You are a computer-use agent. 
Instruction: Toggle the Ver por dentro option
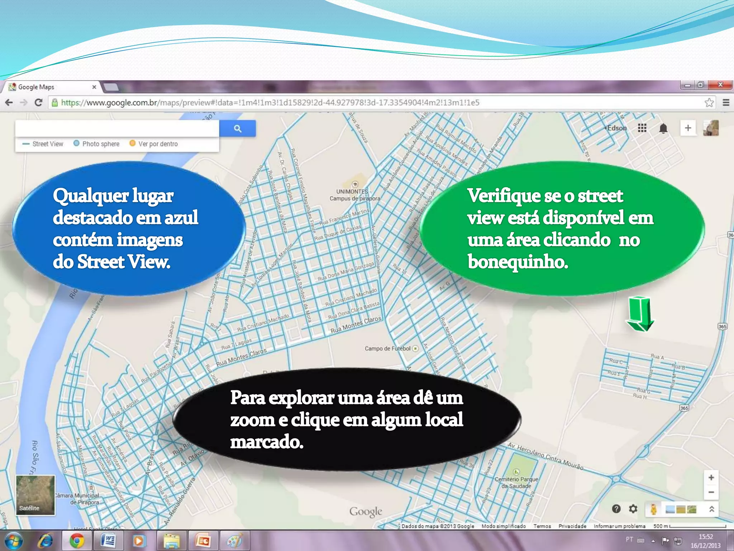pos(153,144)
